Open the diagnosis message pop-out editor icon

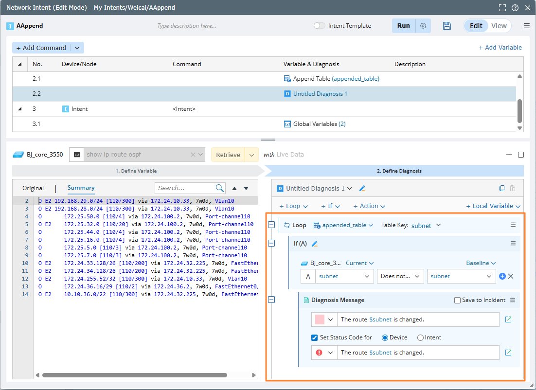[x=508, y=319]
